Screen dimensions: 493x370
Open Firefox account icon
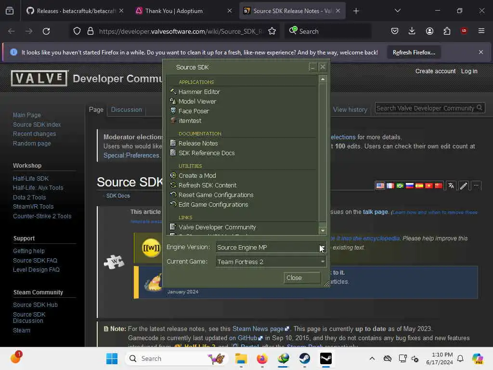pyautogui.click(x=429, y=31)
